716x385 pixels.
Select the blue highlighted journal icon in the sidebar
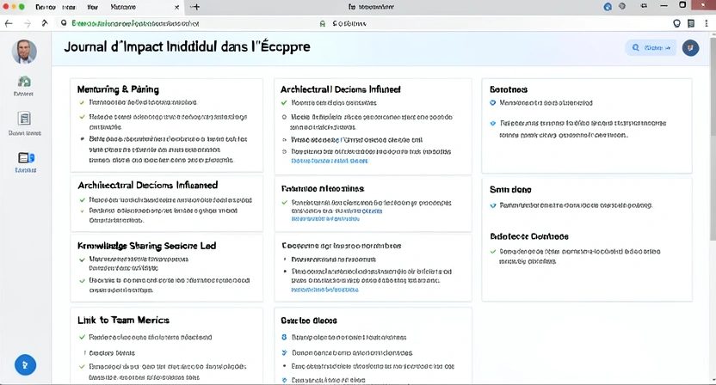click(26, 158)
